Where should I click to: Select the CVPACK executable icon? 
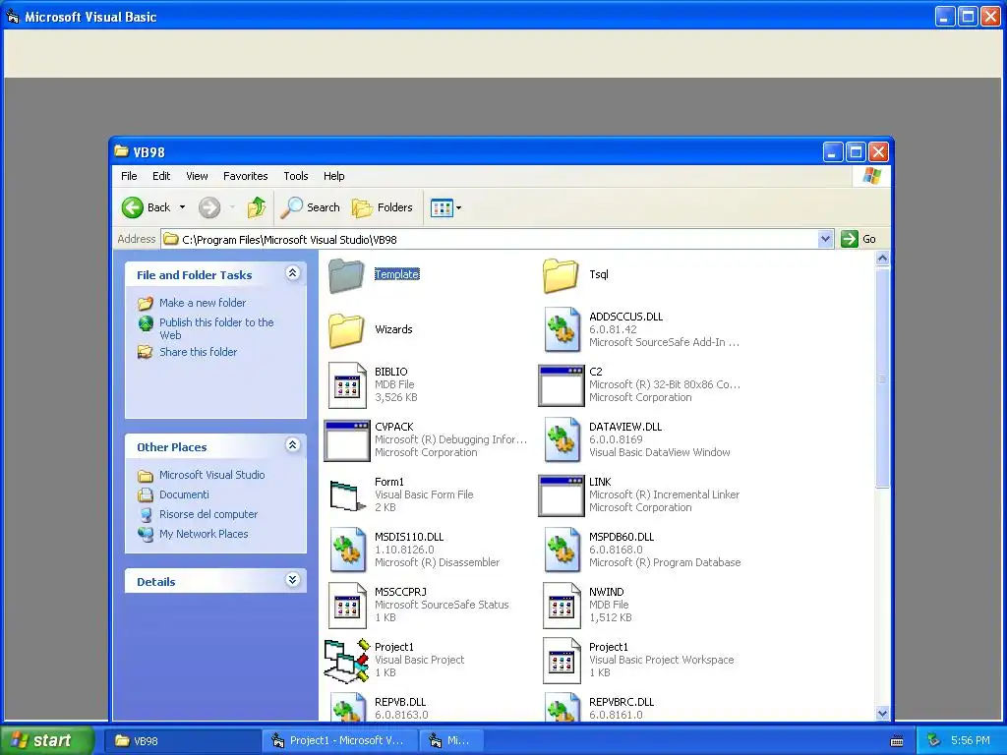tap(347, 440)
